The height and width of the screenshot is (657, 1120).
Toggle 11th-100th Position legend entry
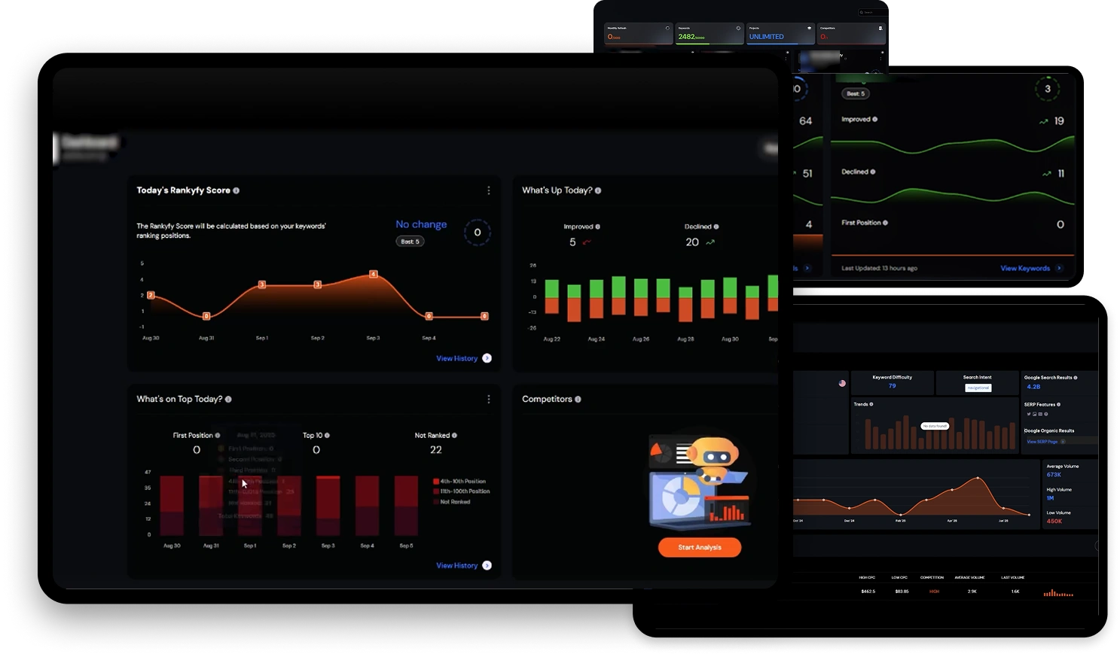pos(461,491)
